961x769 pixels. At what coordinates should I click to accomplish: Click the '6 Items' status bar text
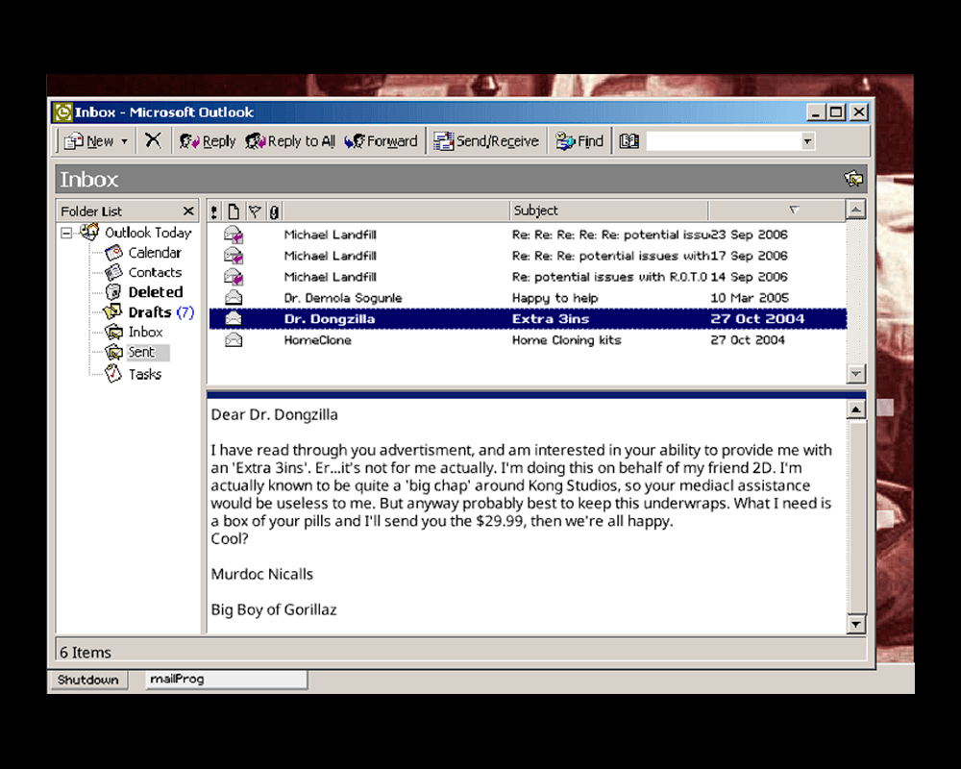click(86, 653)
